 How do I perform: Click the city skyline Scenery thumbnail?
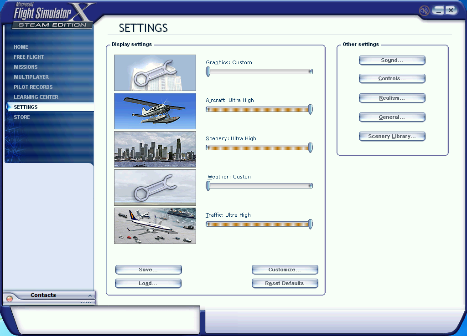click(x=155, y=149)
